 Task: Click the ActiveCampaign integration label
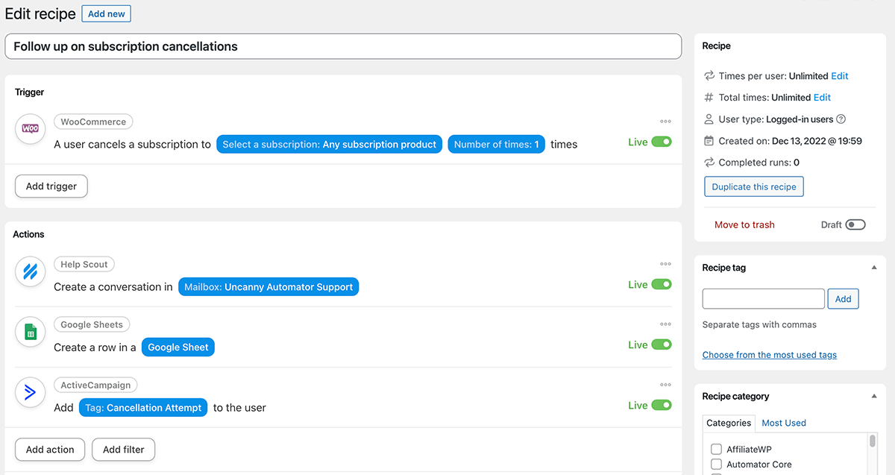click(x=95, y=385)
